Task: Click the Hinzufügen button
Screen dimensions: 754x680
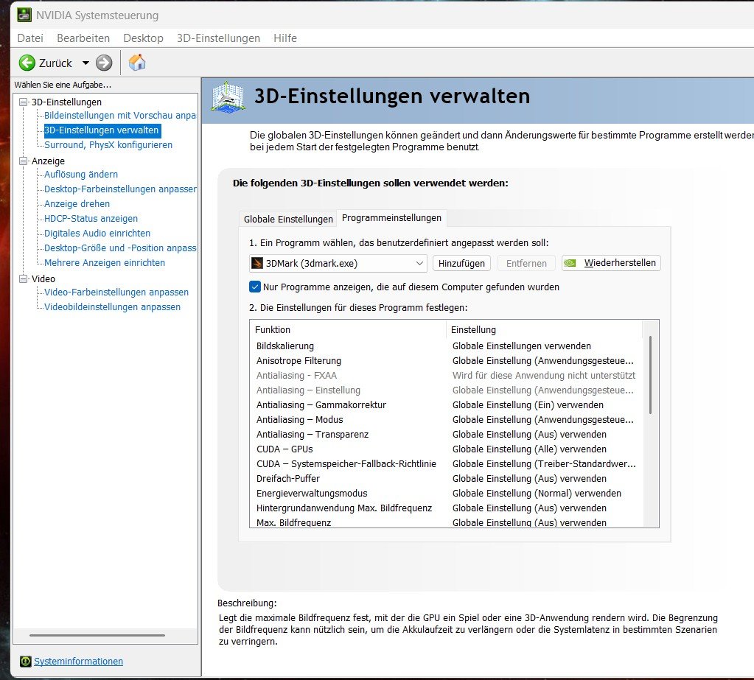Action: [461, 263]
